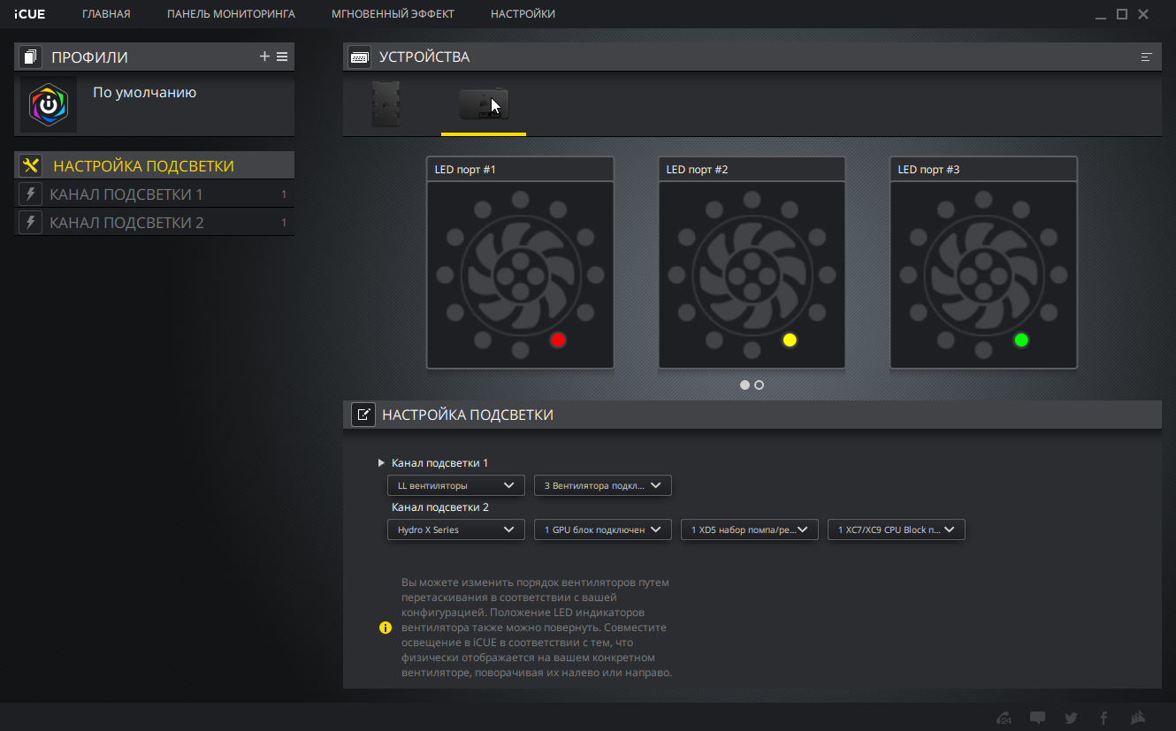Switch to the second fan page dot
Viewport: 1176px width, 731px height.
point(759,385)
